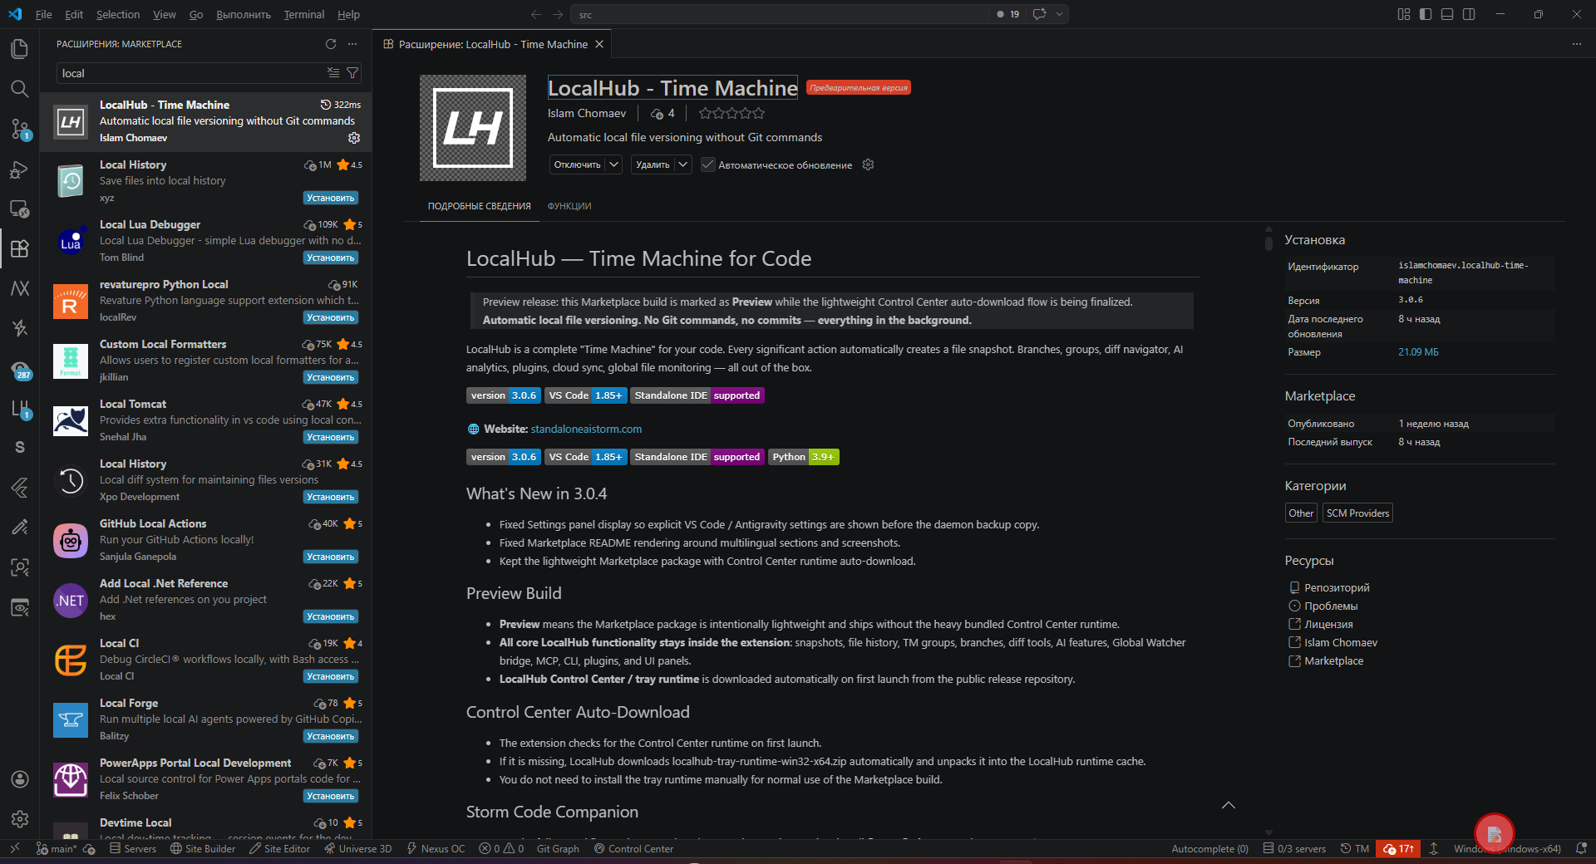The image size is (1596, 864).
Task: Open extensions filter funnel
Action: tap(352, 73)
